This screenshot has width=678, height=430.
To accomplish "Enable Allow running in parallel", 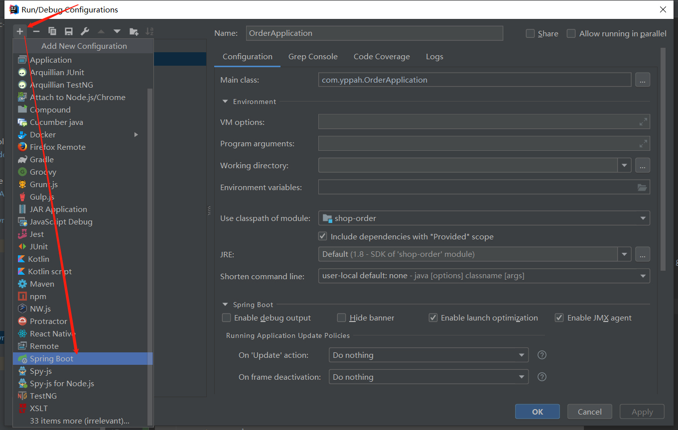I will [571, 33].
